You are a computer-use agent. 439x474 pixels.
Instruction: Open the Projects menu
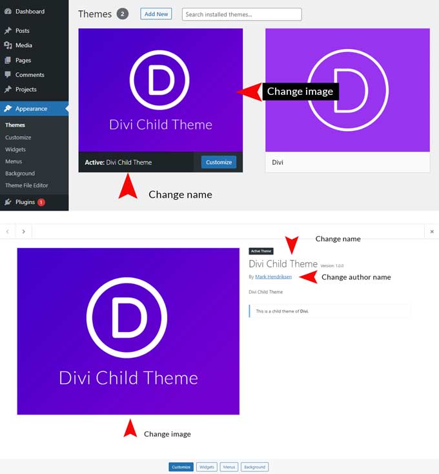(x=26, y=89)
